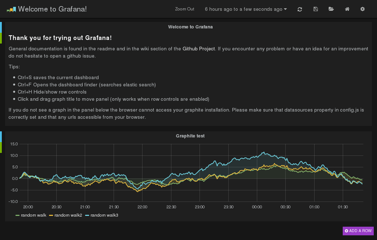Click the 20:00 time axis label
This screenshot has height=240, width=377.
28,207
